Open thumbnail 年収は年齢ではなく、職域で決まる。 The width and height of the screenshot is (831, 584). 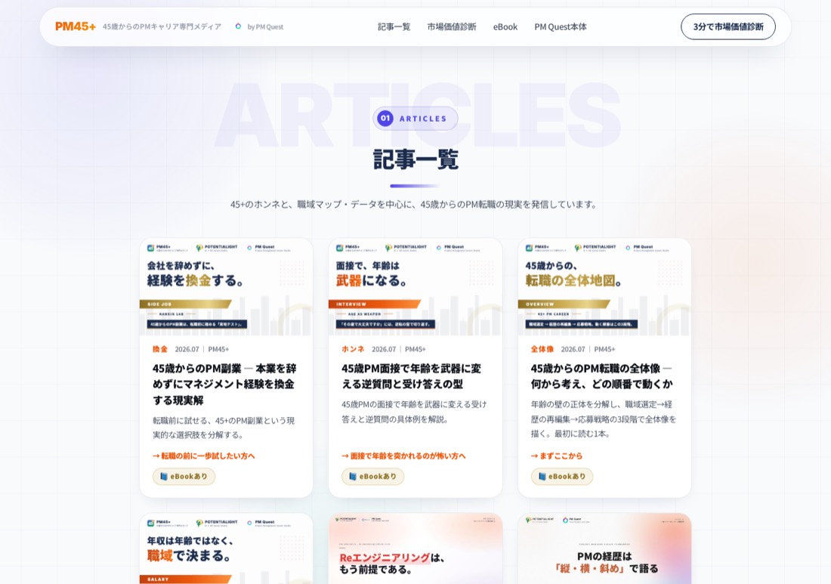tap(227, 548)
